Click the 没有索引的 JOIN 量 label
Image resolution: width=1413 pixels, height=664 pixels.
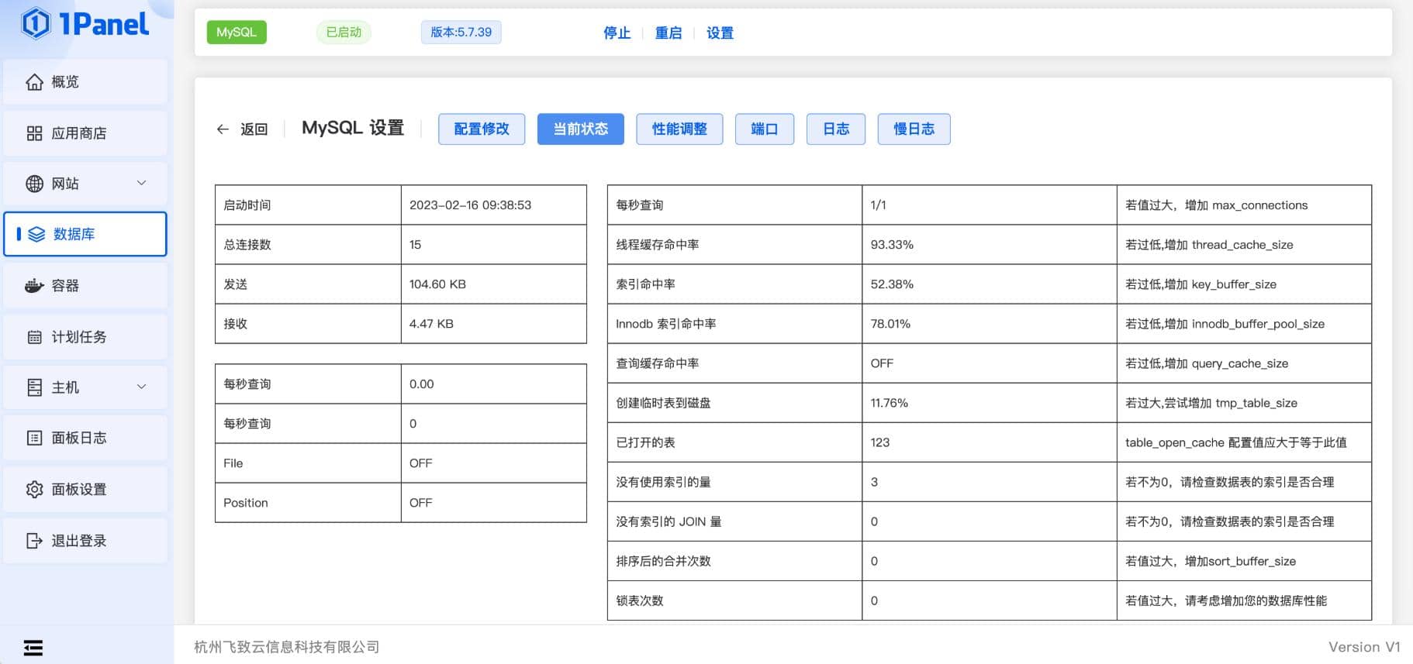[x=668, y=521]
